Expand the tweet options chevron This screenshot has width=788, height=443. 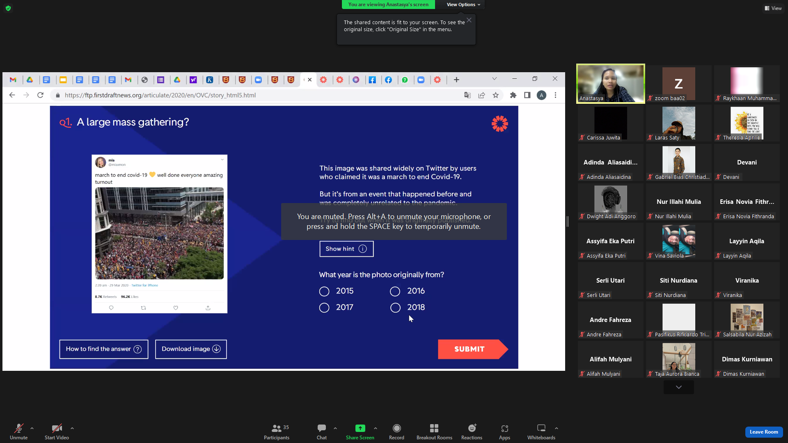[222, 160]
